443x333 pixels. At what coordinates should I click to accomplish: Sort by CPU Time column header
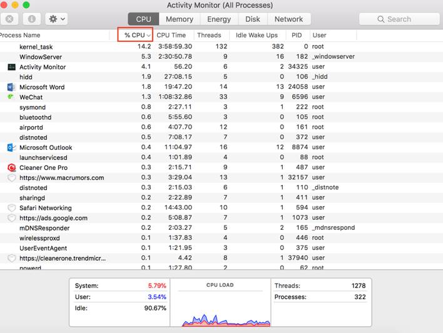(x=171, y=35)
